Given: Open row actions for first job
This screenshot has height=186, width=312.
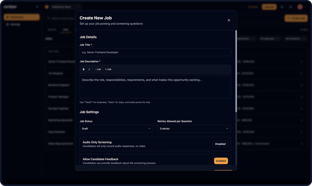Looking at the screenshot, I should (302, 62).
